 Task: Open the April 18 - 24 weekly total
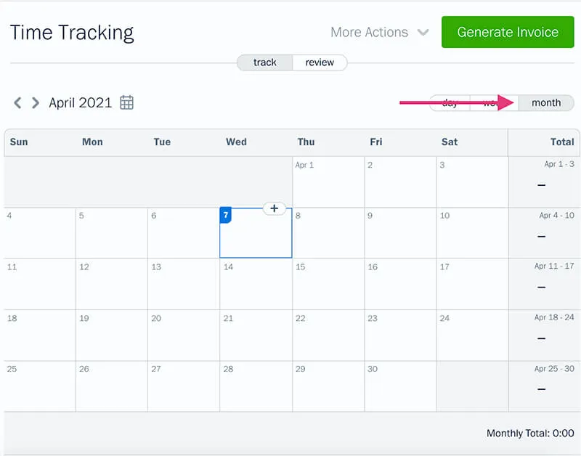(x=543, y=335)
